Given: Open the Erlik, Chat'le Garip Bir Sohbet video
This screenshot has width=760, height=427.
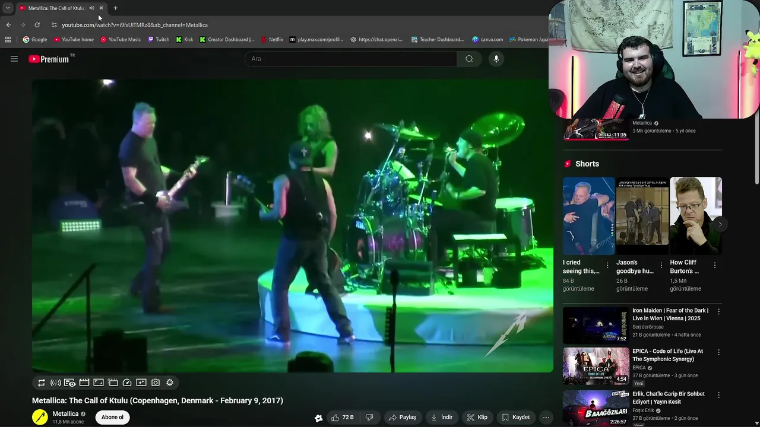Looking at the screenshot, I should pyautogui.click(x=596, y=408).
